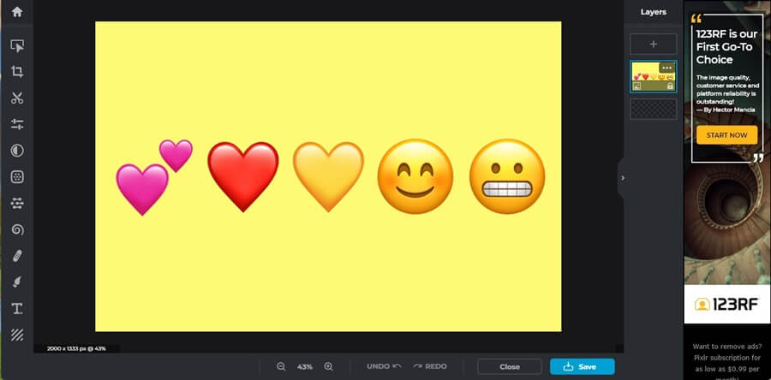Image resolution: width=771 pixels, height=380 pixels.
Task: Open the Liquify tool
Action: point(17,203)
